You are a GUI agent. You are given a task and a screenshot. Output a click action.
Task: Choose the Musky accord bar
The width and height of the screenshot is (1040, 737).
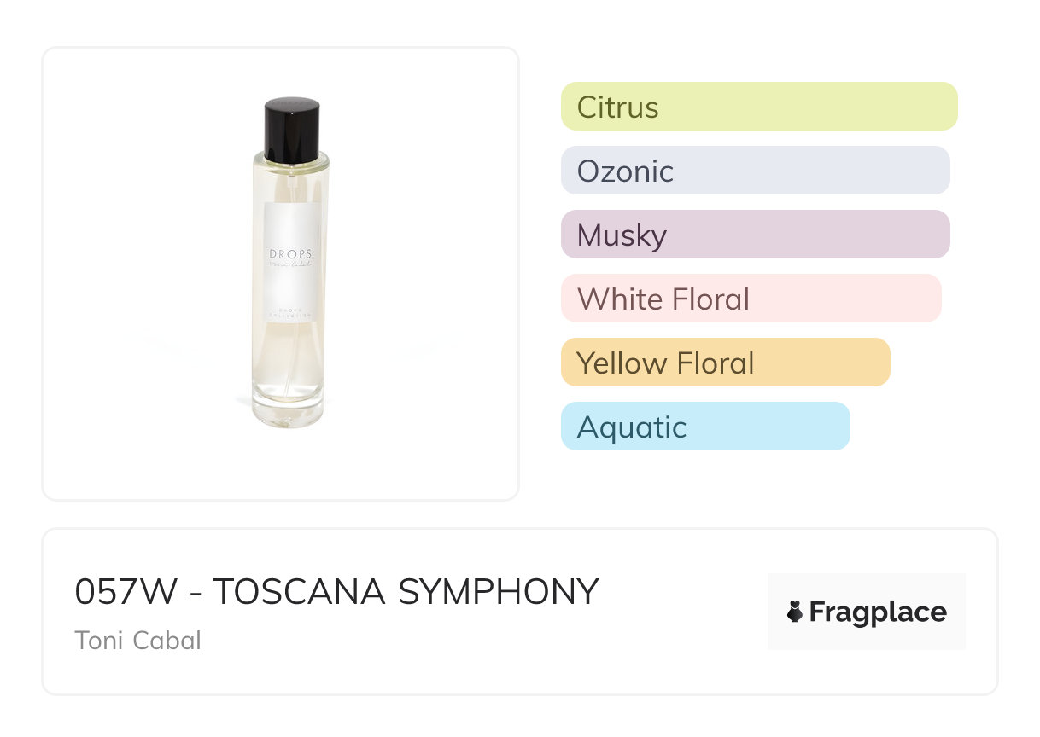coord(755,235)
